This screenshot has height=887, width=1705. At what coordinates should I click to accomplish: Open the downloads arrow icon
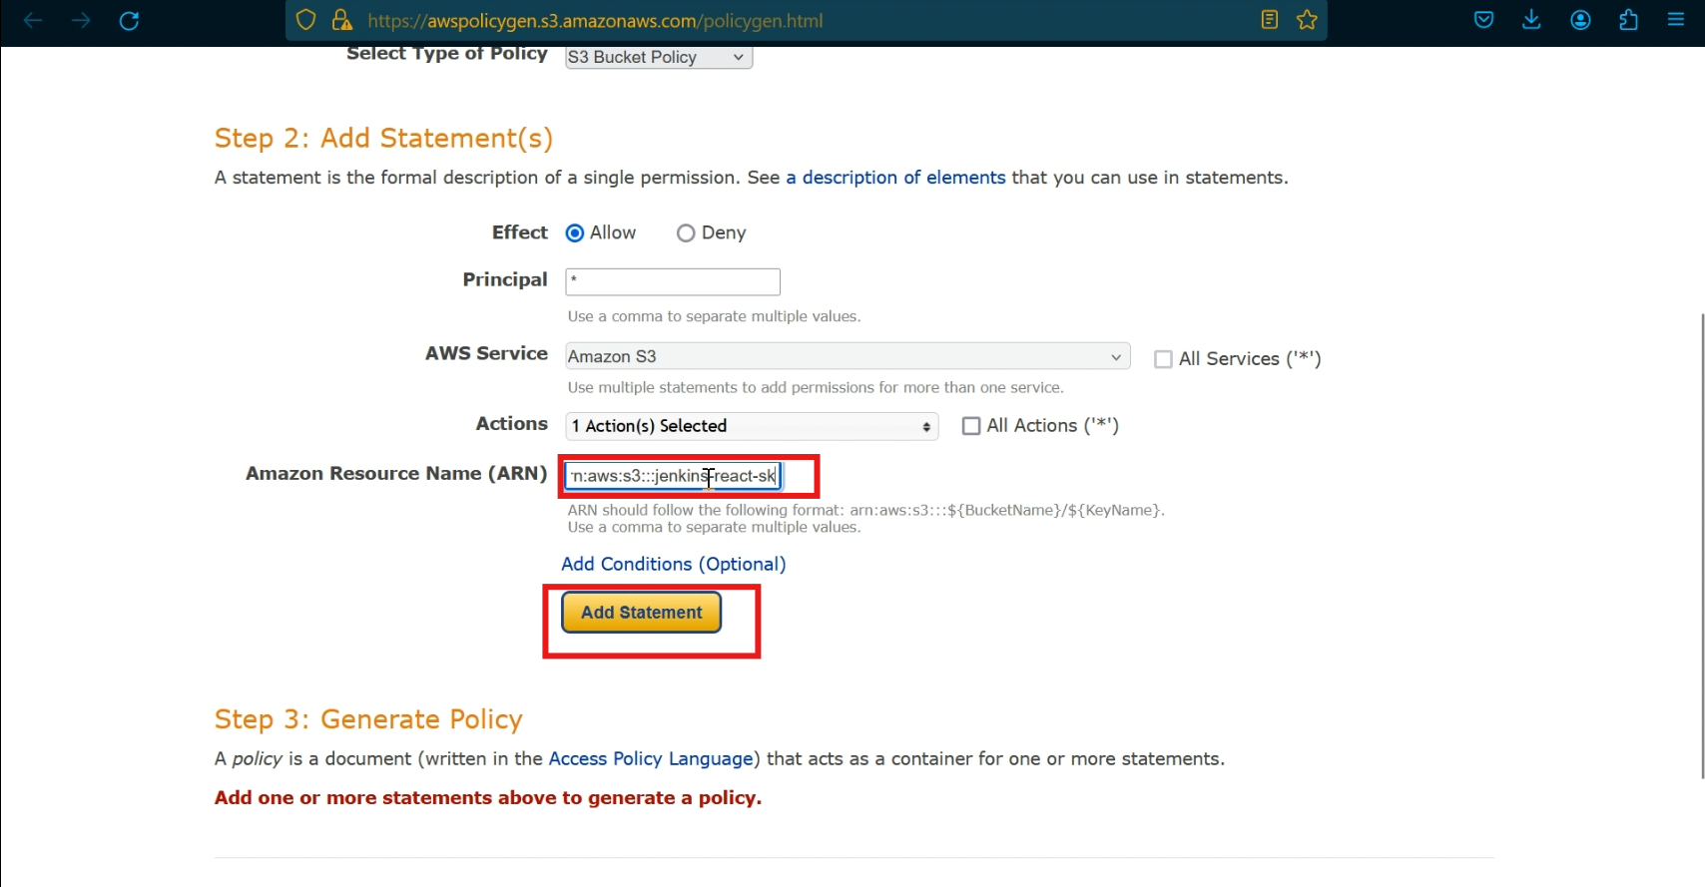pyautogui.click(x=1531, y=20)
